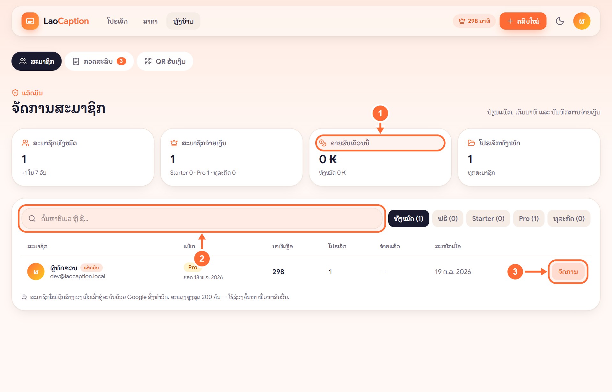Click the Pro plan badge in member row
Image resolution: width=612 pixels, height=392 pixels.
tap(193, 267)
